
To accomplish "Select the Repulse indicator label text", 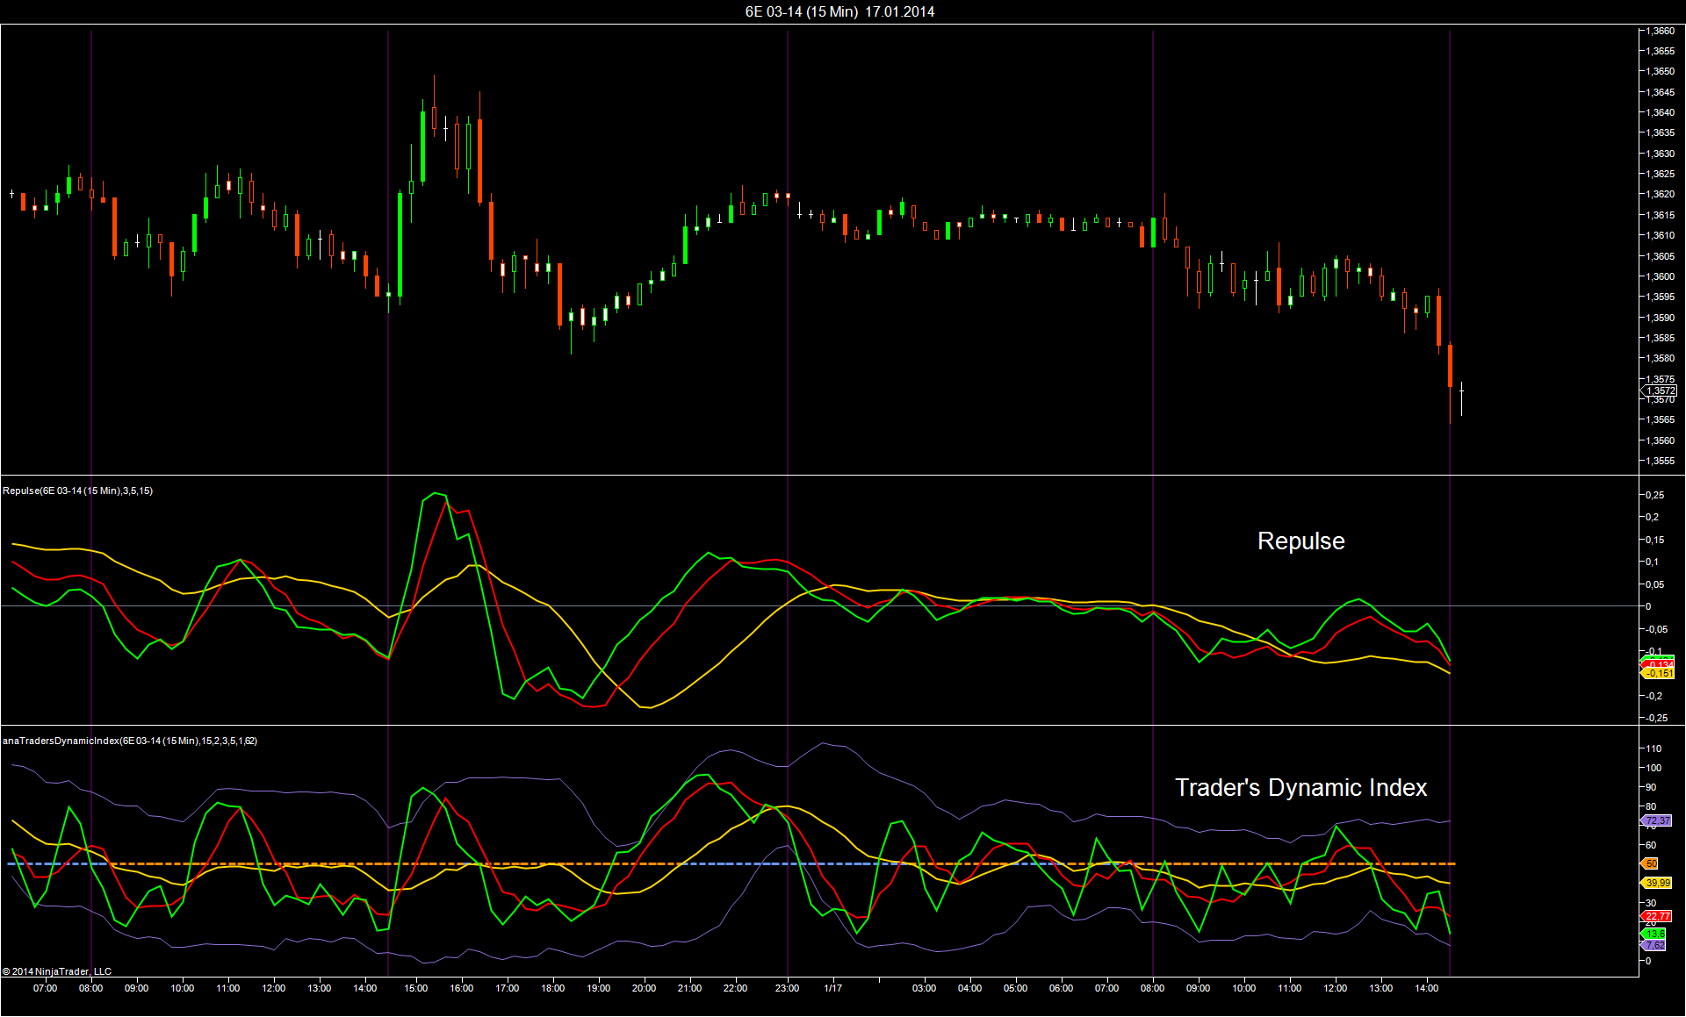I will coord(77,491).
